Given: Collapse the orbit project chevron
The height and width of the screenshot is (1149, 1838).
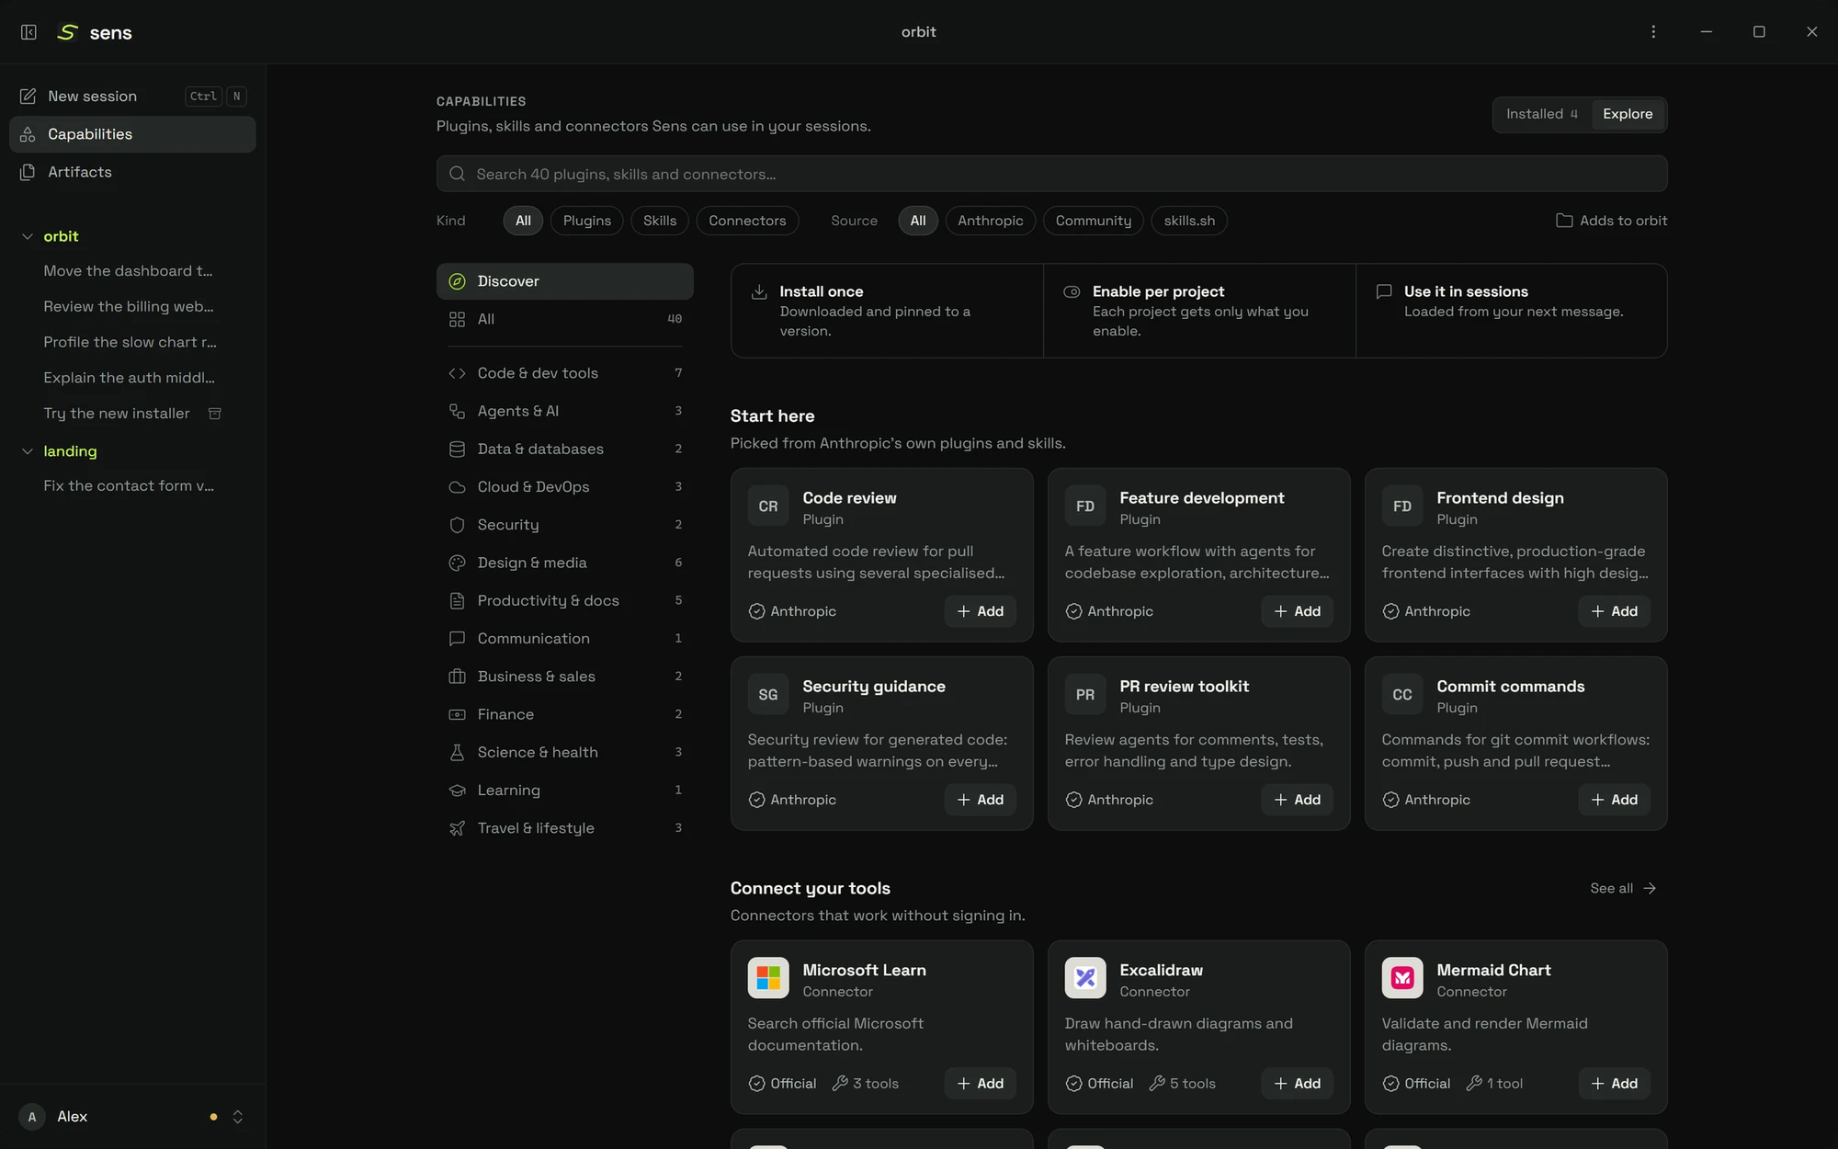Looking at the screenshot, I should pyautogui.click(x=28, y=236).
